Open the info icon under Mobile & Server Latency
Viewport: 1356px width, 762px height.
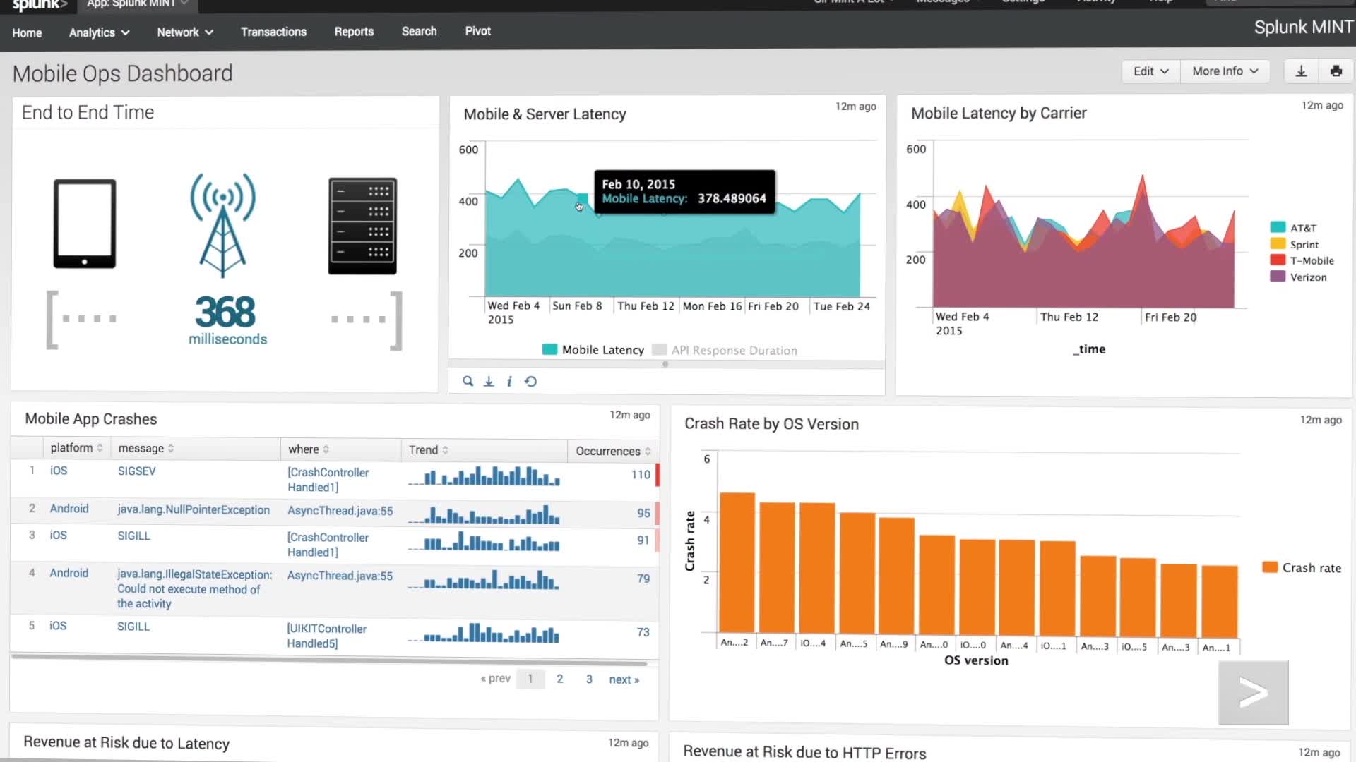point(509,381)
